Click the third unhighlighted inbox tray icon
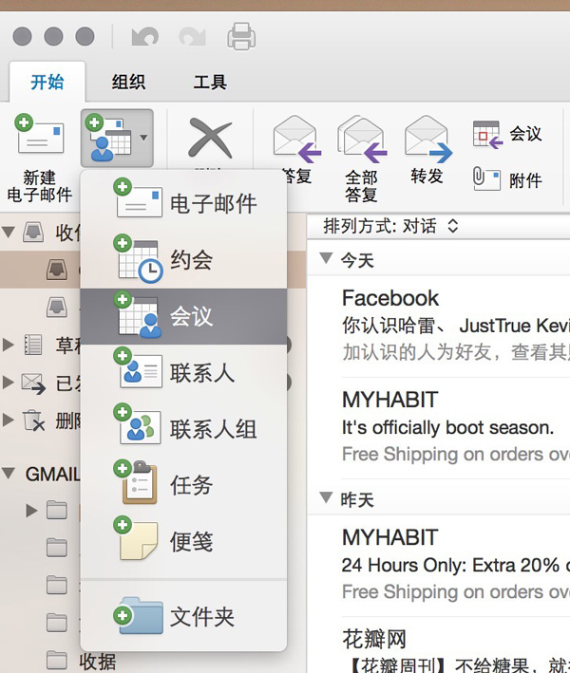 57,307
